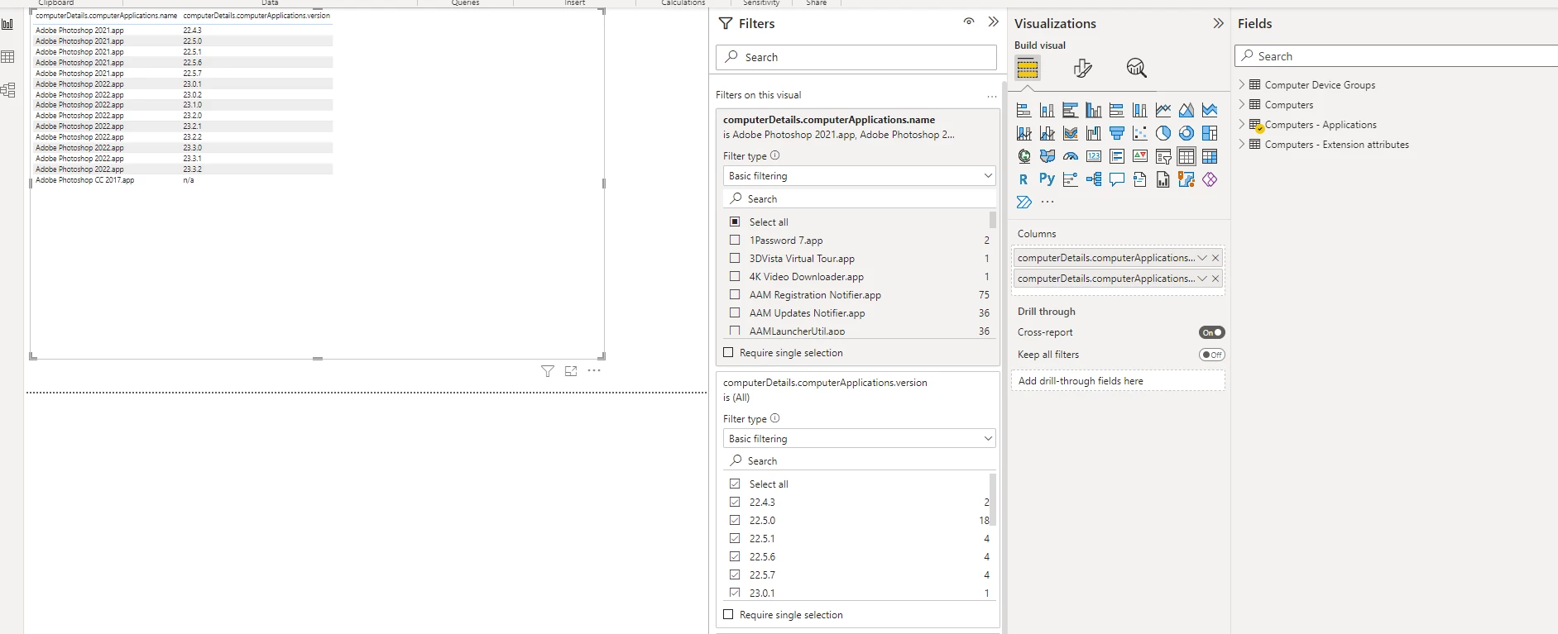
Task: Expand Computers - Extension attributes table
Action: [x=1242, y=144]
